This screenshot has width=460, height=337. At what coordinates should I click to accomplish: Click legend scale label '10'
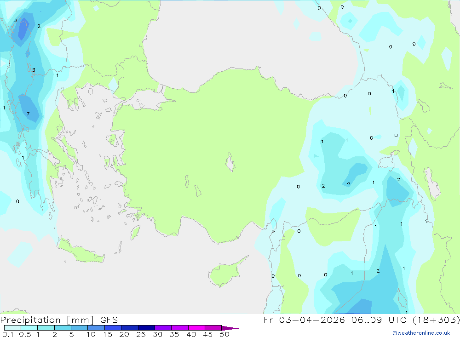[91, 334]
